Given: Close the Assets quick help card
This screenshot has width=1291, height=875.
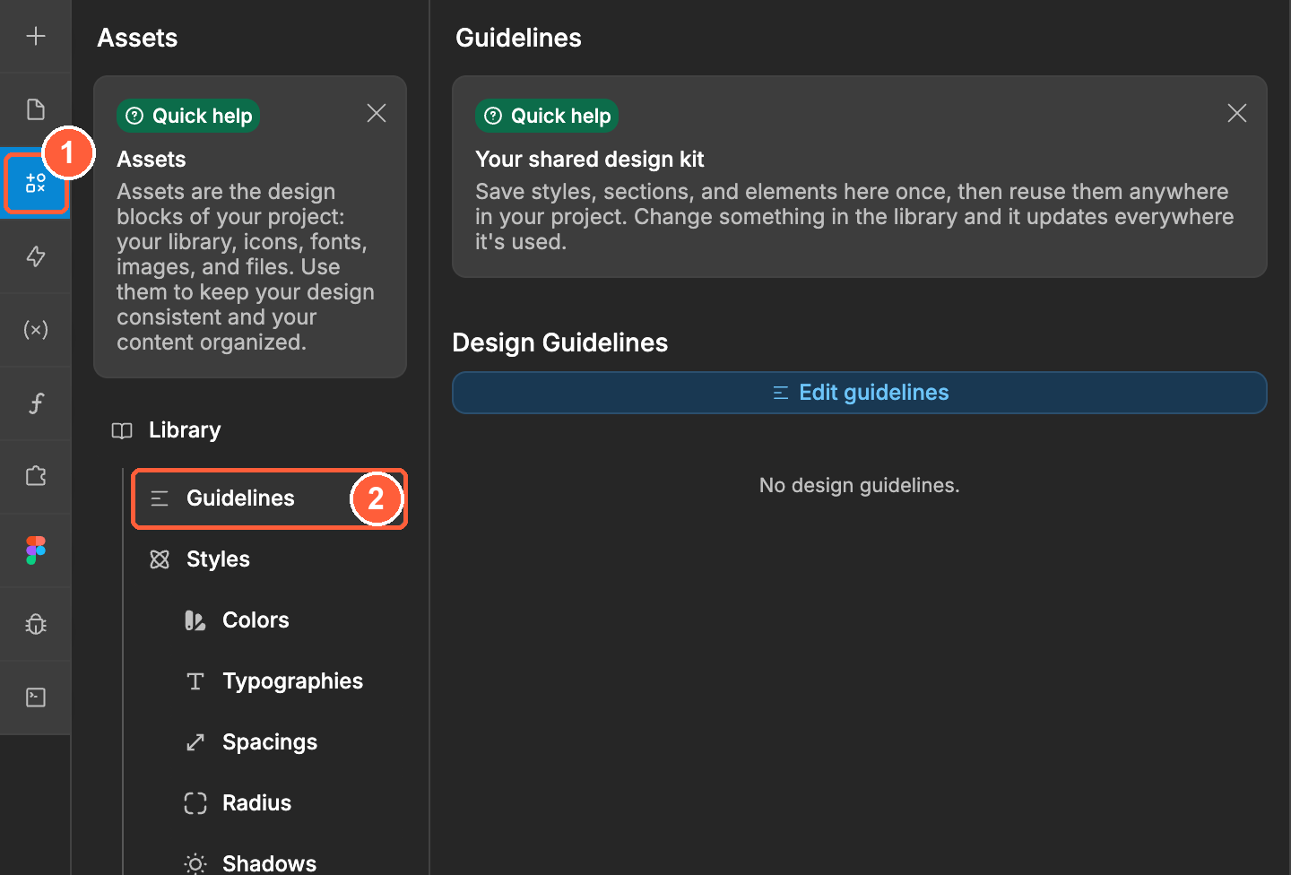Looking at the screenshot, I should [377, 113].
